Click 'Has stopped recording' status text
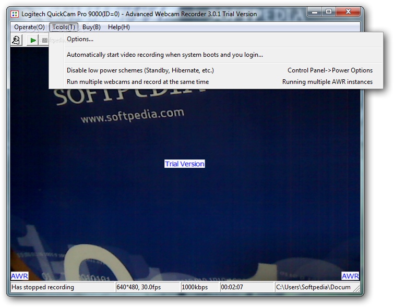The height and width of the screenshot is (307, 394). (x=43, y=287)
